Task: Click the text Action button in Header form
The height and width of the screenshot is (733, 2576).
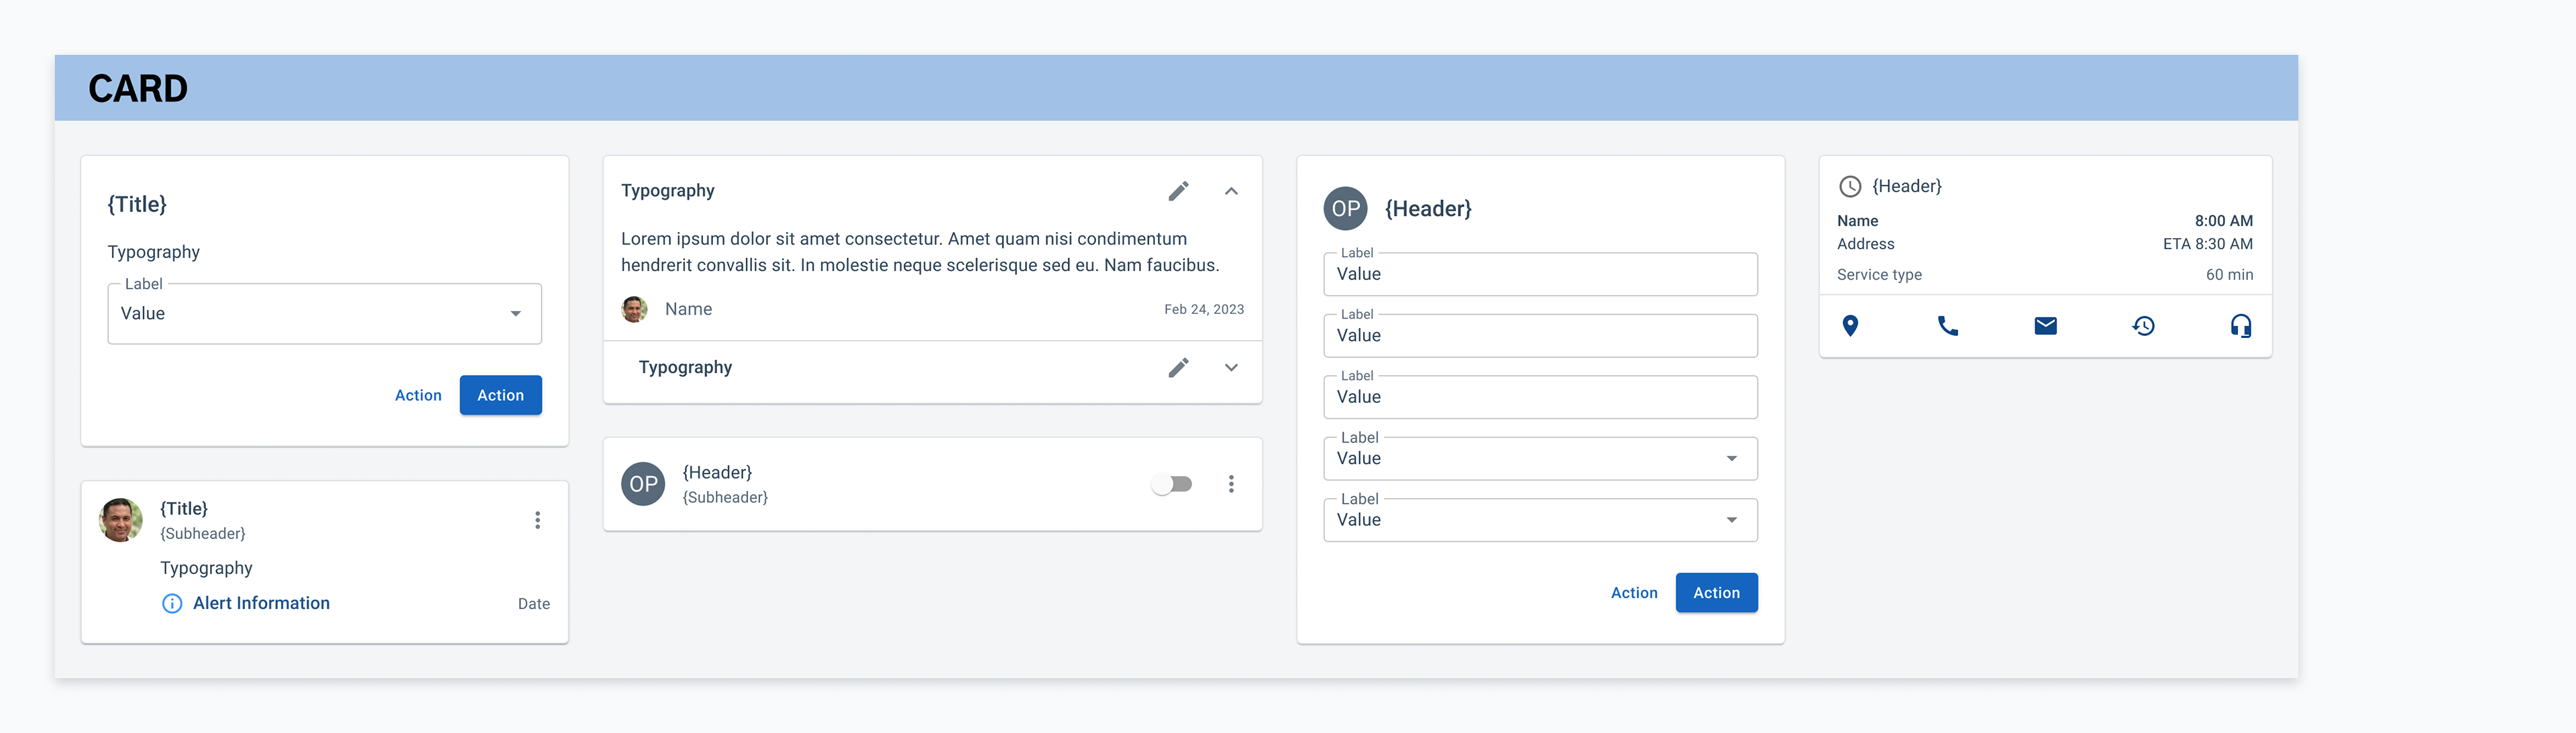Action: coord(1634,593)
